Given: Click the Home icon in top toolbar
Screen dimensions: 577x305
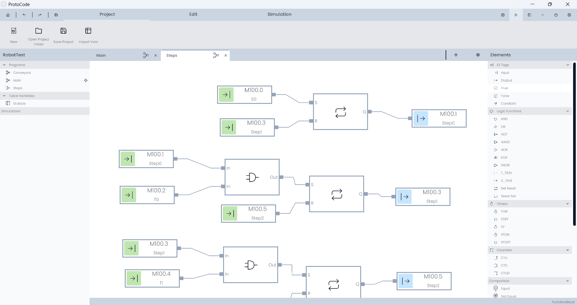Looking at the screenshot, I should (x=8, y=15).
